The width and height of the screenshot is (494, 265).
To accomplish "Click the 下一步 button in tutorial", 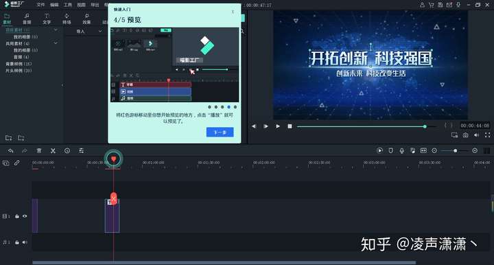I will (220, 132).
